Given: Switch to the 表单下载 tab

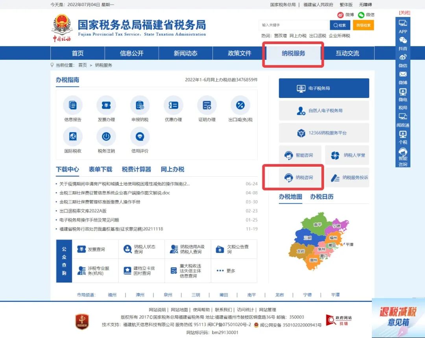Looking at the screenshot, I should (x=101, y=170).
